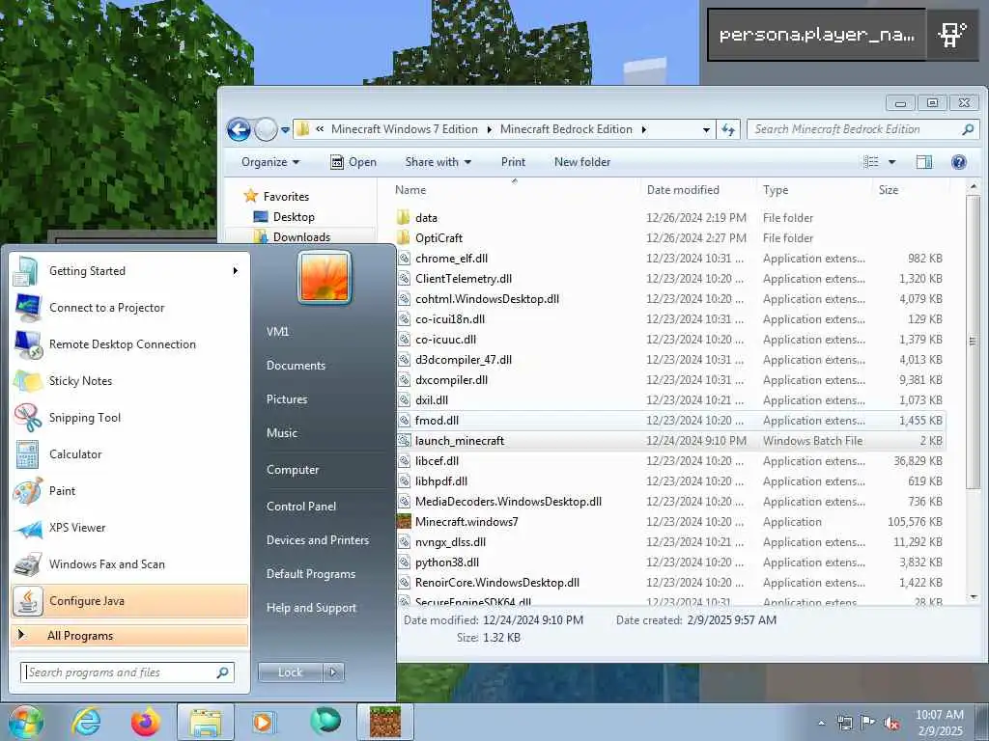The image size is (989, 741).
Task: Launch XPS Viewer
Action: (129, 528)
